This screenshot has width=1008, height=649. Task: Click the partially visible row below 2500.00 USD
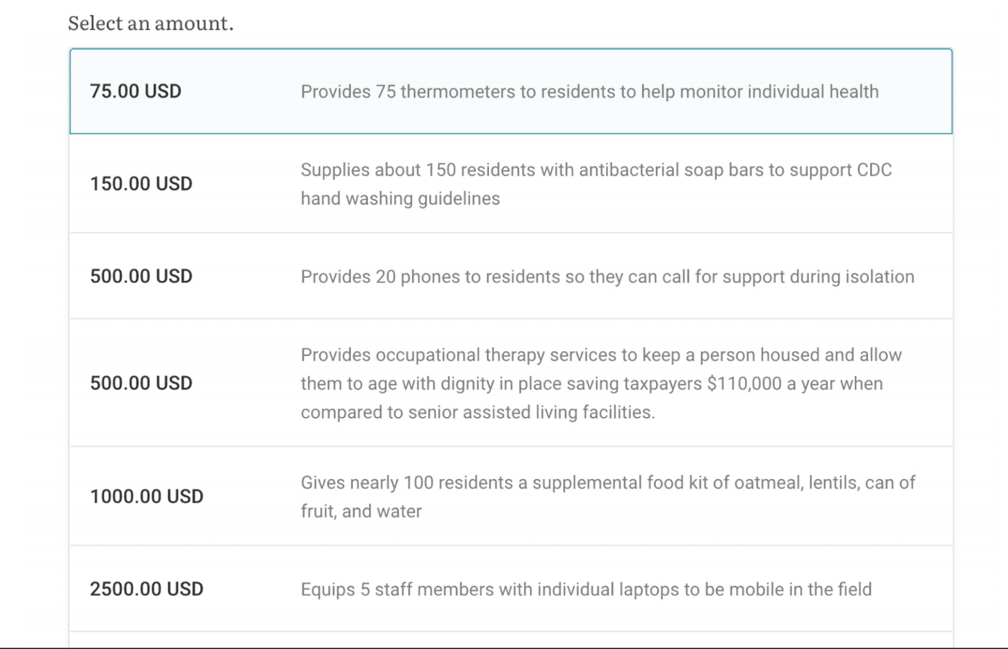pyautogui.click(x=510, y=640)
